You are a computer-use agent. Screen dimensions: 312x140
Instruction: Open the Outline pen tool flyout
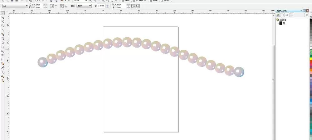3,72
